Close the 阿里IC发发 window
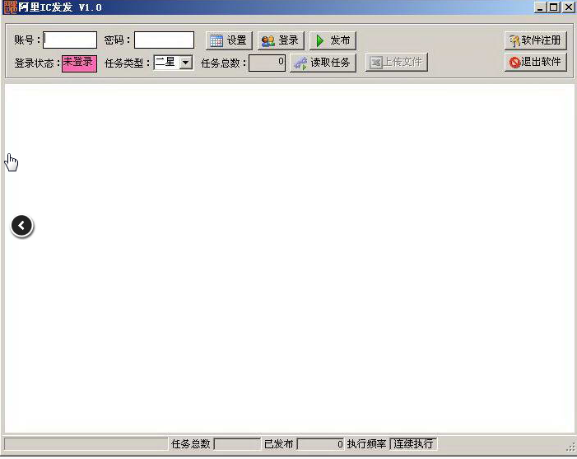 click(568, 7)
